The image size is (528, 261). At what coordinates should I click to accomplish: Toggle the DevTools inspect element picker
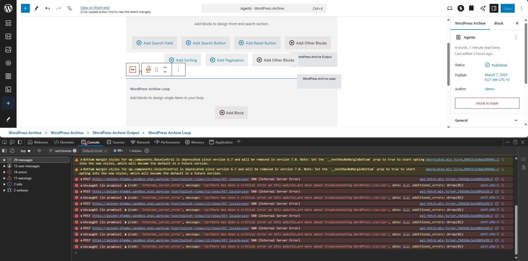click(x=4, y=142)
